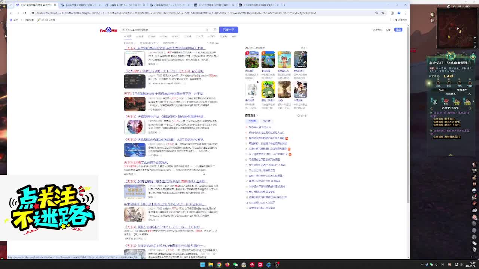This screenshot has width=479, height=269.
Task: Open the Overwatch Tracer game icon
Action: pyautogui.click(x=300, y=90)
